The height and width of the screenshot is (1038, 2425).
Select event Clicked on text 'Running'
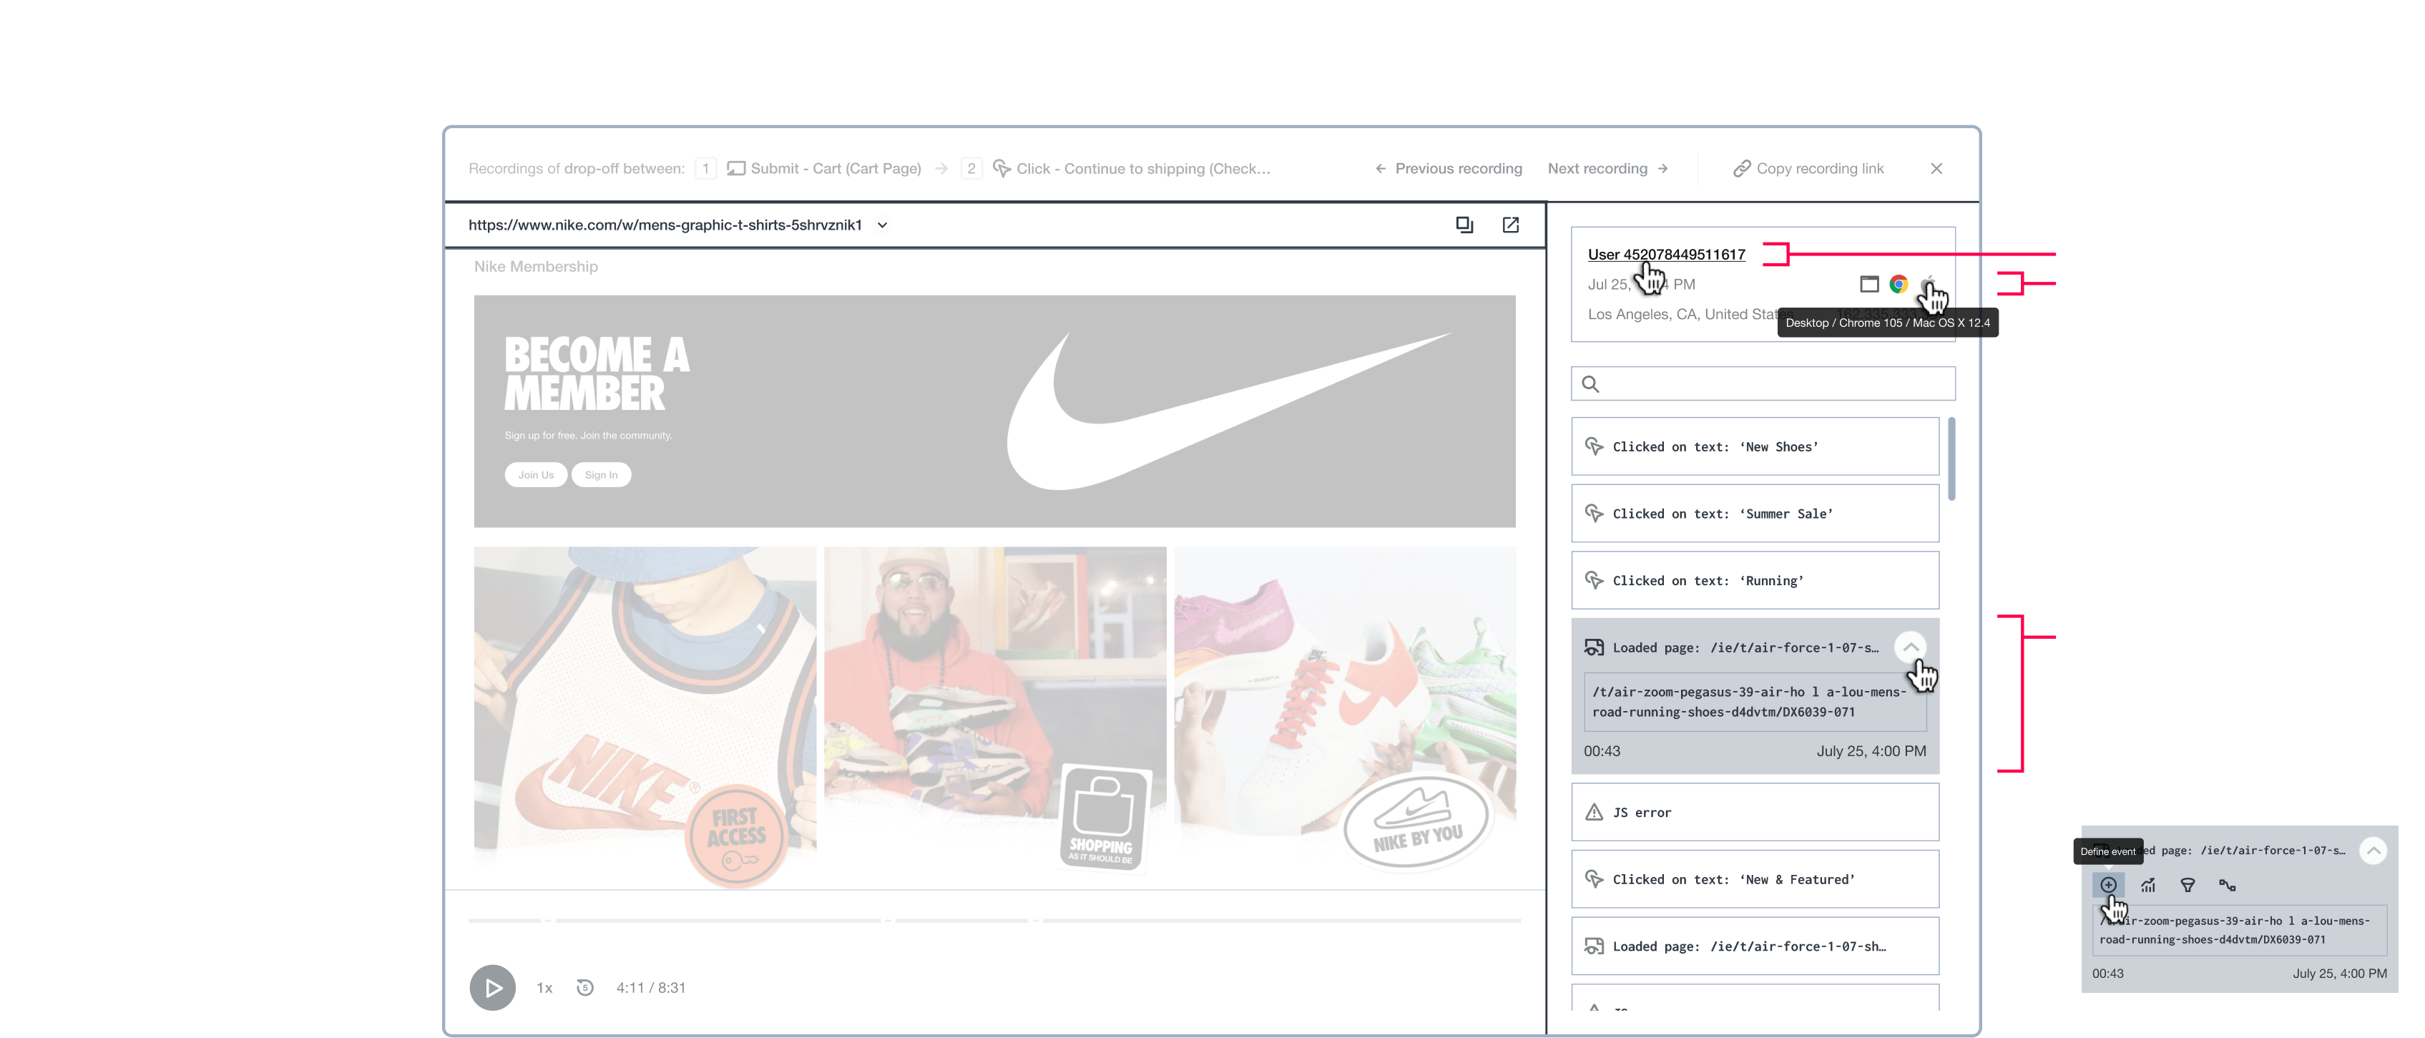point(1755,579)
